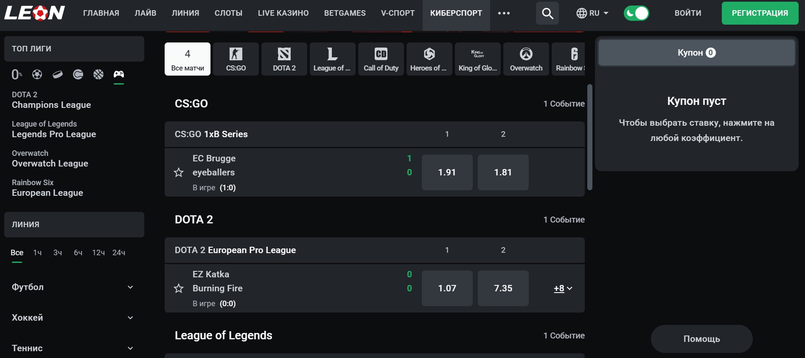Star the EZ Katka vs Burning Fire match
805x358 pixels.
coord(179,288)
